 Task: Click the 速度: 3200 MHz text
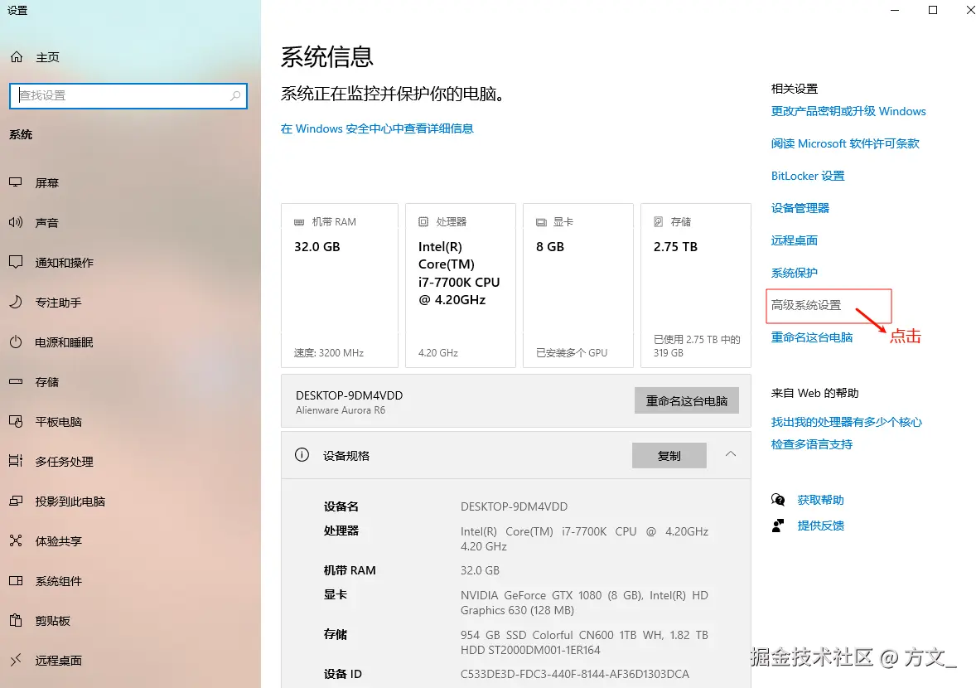pos(329,352)
